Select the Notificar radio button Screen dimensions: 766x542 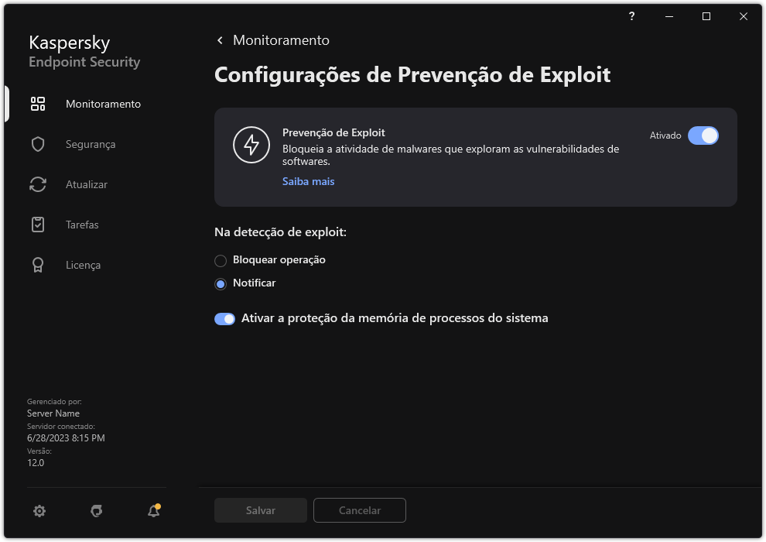click(x=220, y=283)
